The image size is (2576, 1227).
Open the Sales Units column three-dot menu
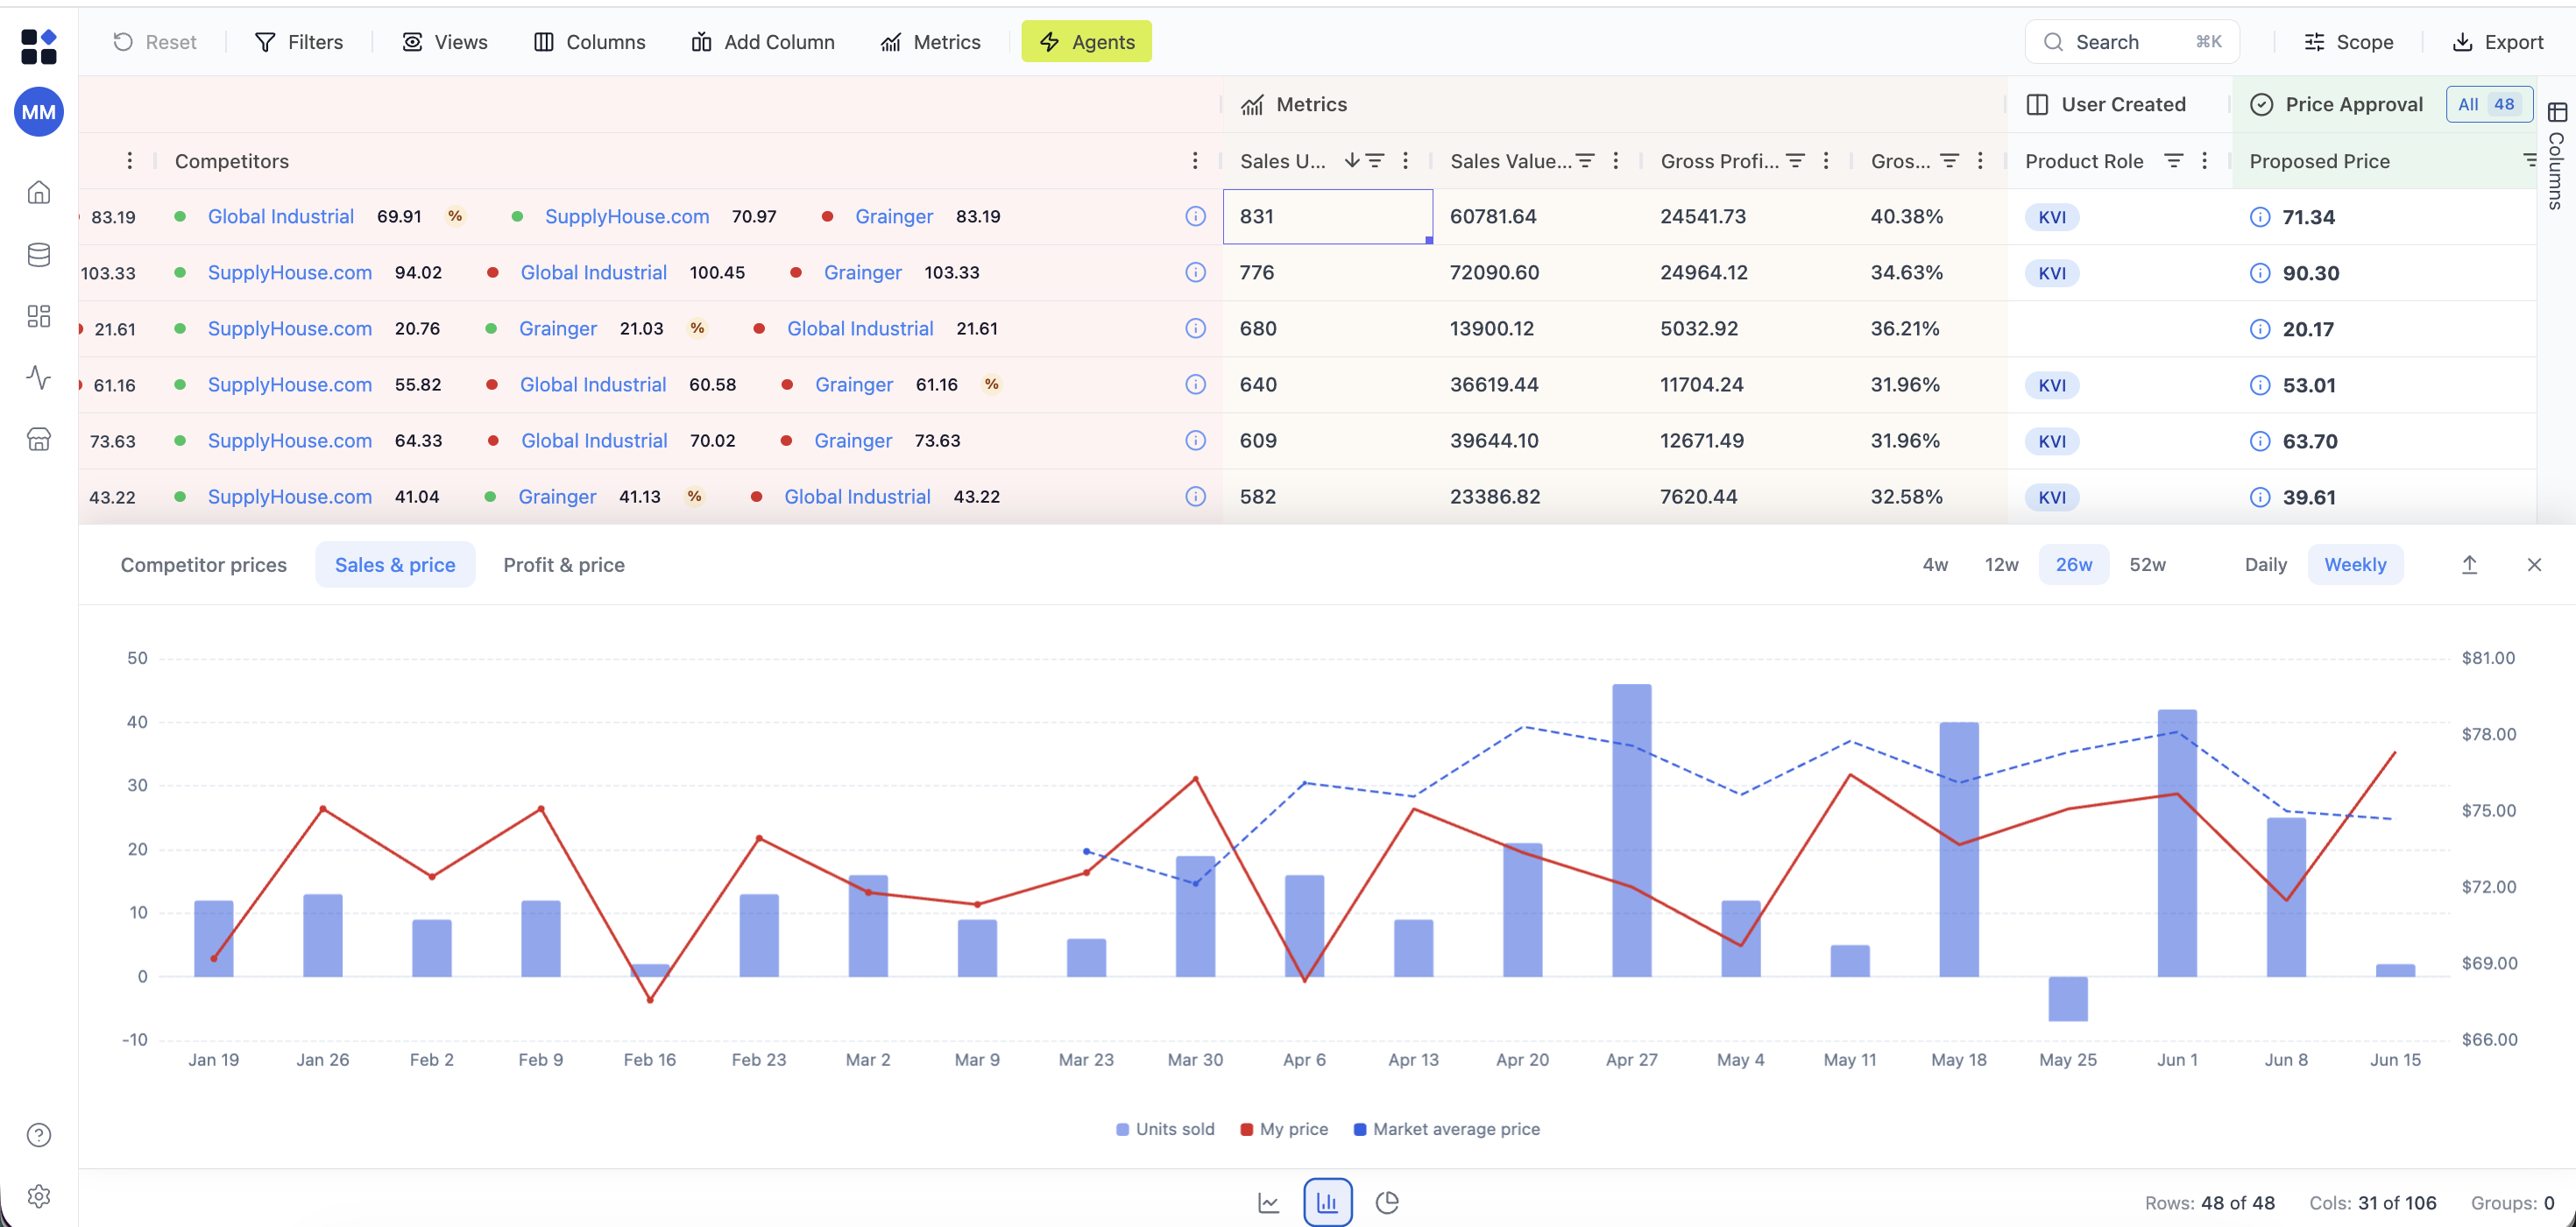(1405, 161)
